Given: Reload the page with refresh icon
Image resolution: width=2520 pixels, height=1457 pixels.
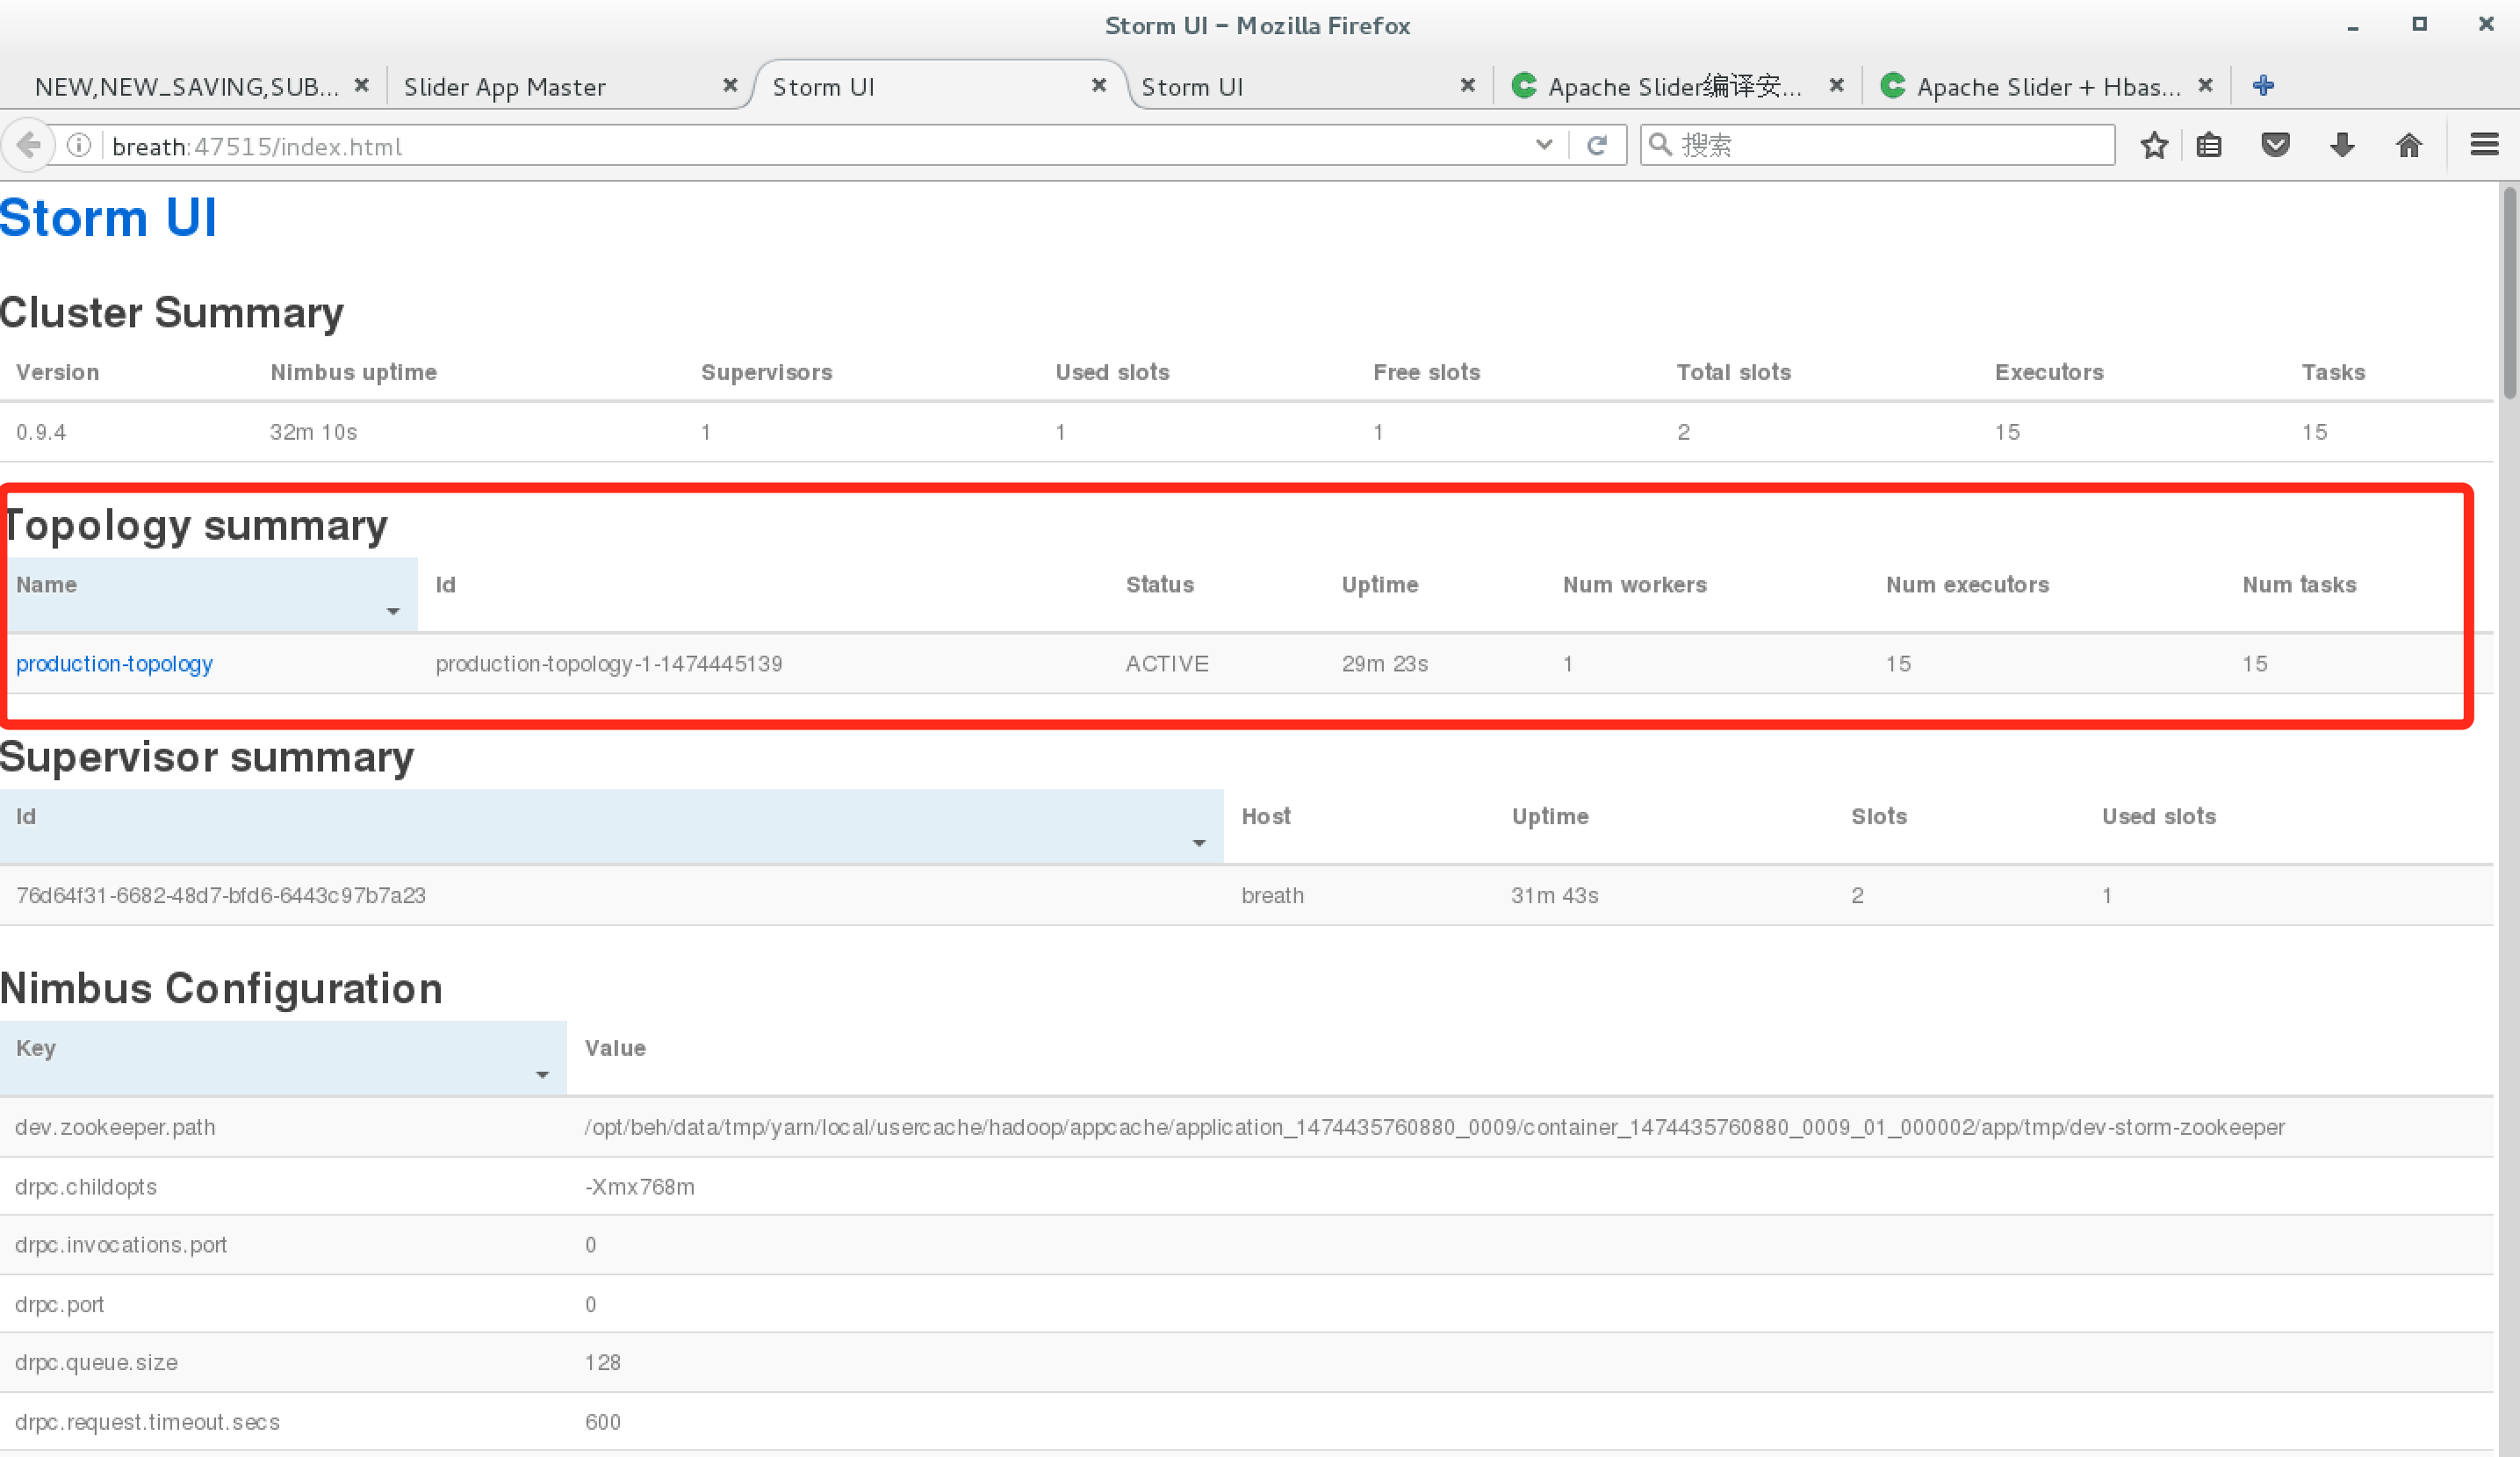Looking at the screenshot, I should pos(1597,146).
